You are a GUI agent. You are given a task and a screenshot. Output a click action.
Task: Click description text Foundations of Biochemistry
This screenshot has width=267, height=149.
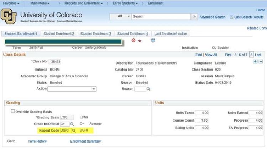coord(156,63)
